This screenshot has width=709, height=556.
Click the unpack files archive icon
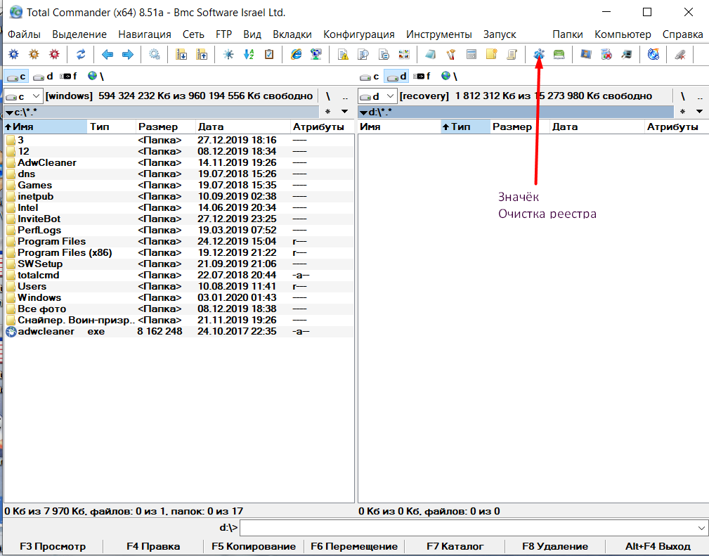click(x=202, y=55)
